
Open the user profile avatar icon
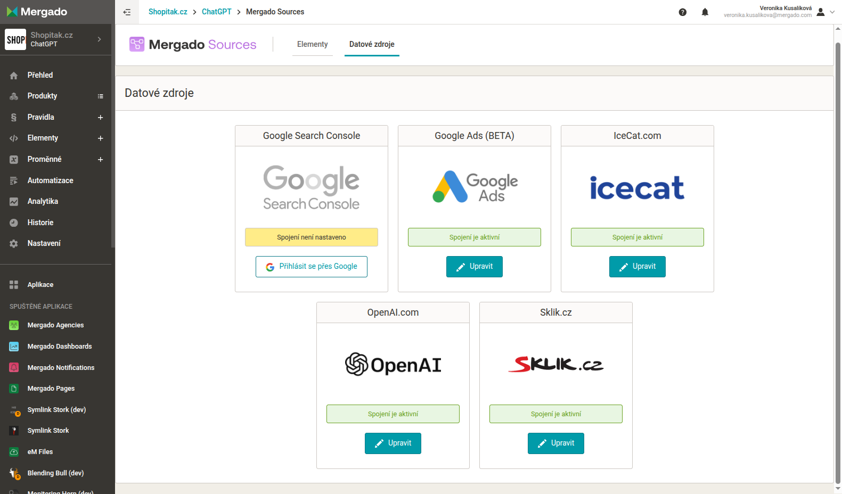tap(821, 12)
